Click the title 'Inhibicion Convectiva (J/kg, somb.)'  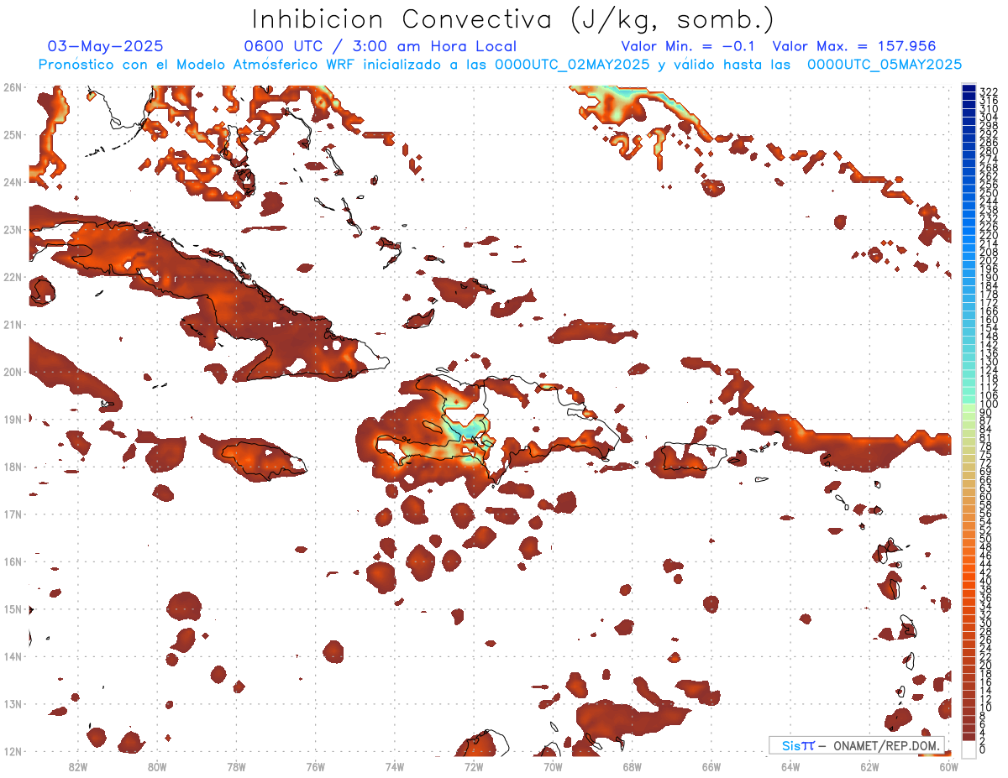[513, 19]
